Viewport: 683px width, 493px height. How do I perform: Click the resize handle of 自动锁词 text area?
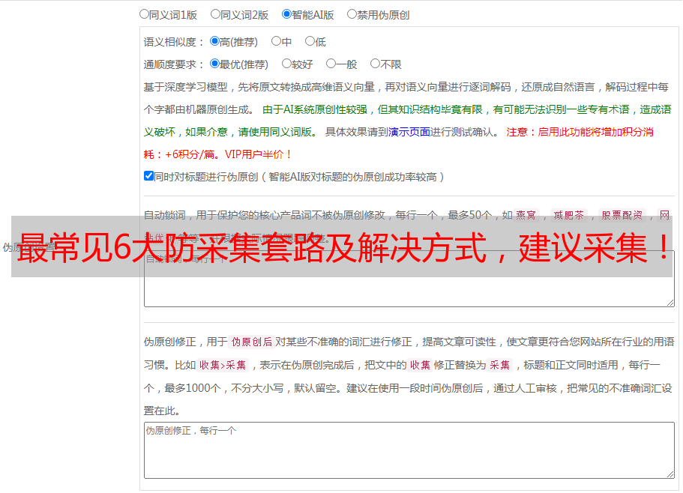click(x=670, y=302)
